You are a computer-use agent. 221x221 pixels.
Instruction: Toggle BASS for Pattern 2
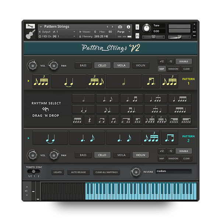point(83,155)
